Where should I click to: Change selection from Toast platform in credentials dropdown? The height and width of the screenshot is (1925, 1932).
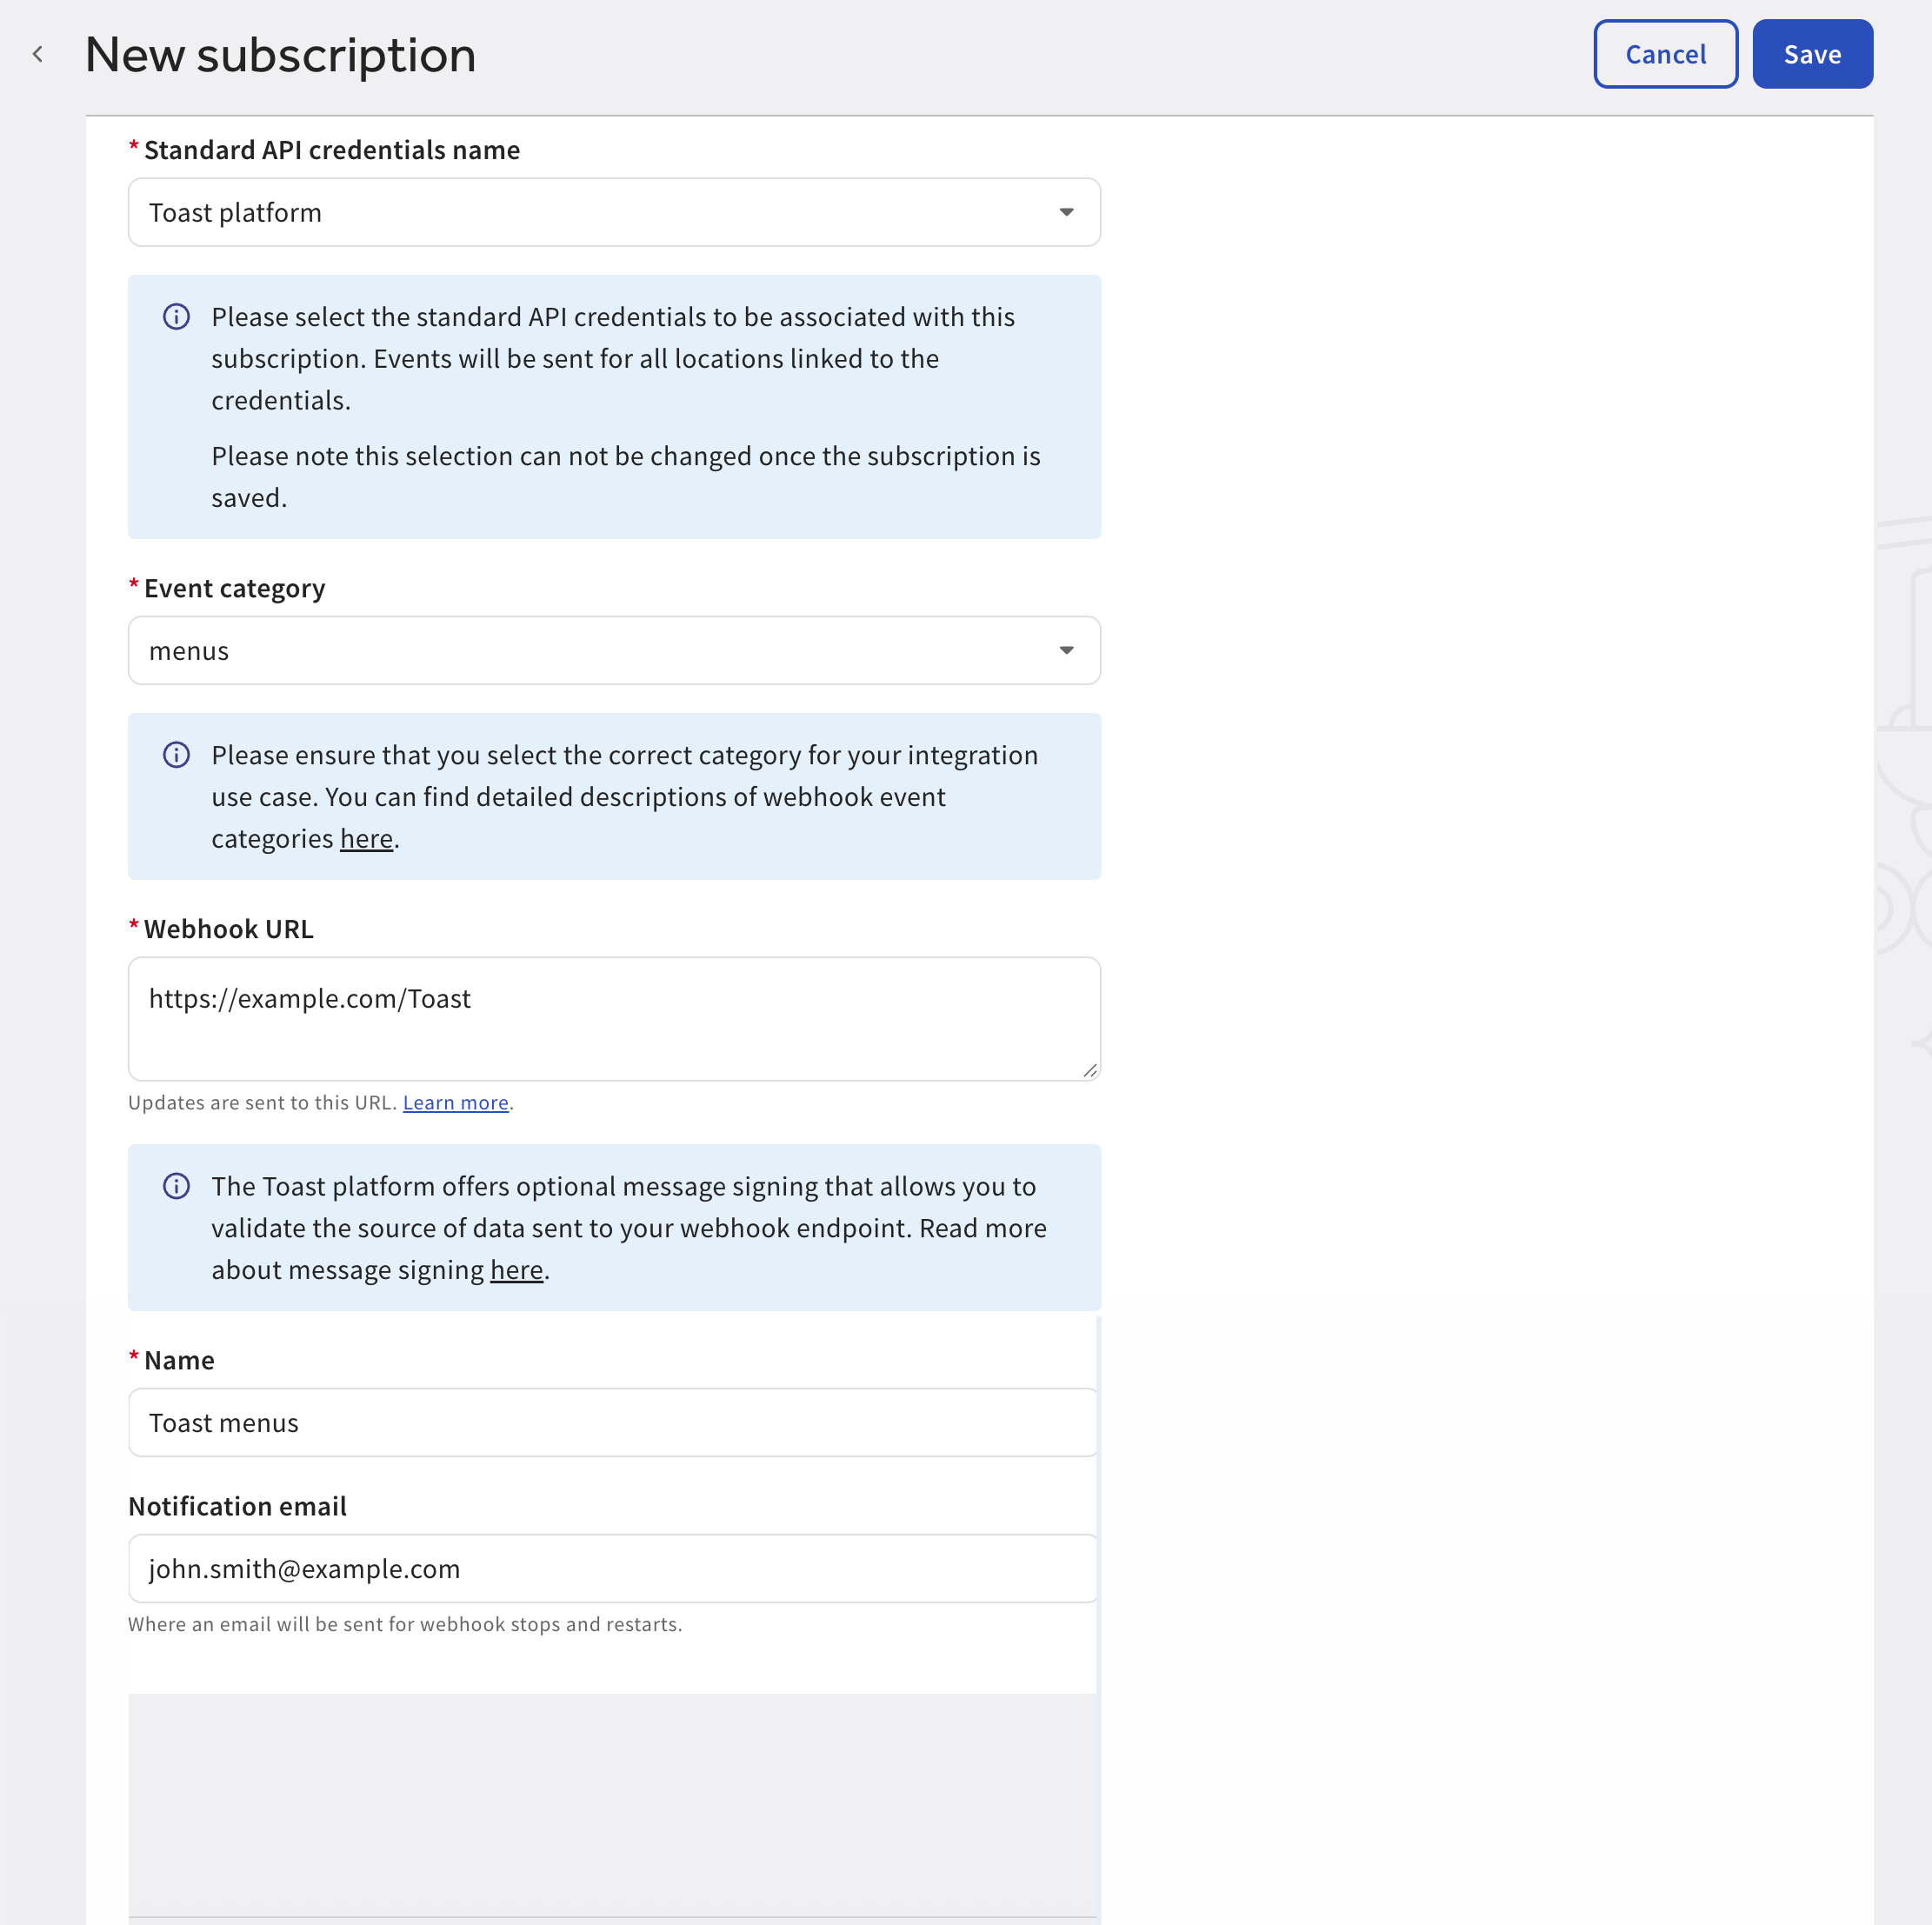pos(614,212)
